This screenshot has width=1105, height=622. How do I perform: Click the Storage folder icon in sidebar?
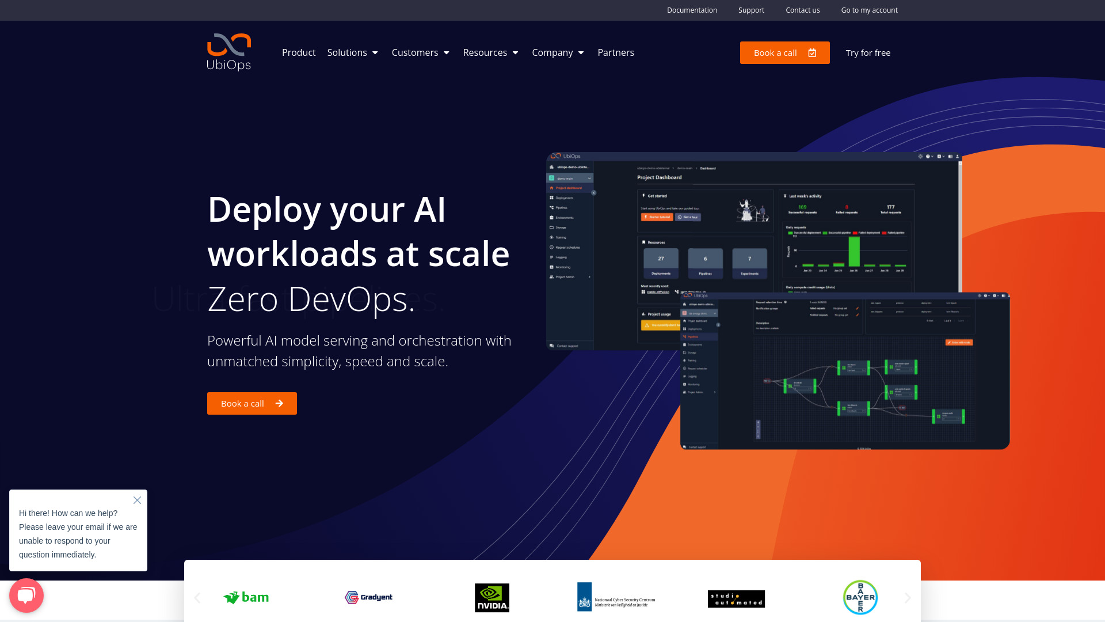[551, 227]
